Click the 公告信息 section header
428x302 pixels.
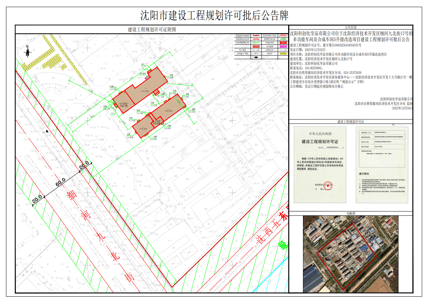[x=351, y=27]
